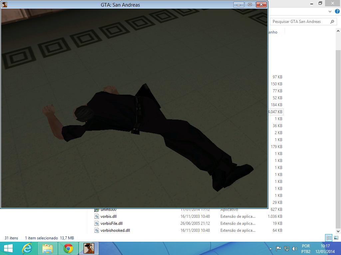Select the vorbis.dll file name

(x=109, y=216)
